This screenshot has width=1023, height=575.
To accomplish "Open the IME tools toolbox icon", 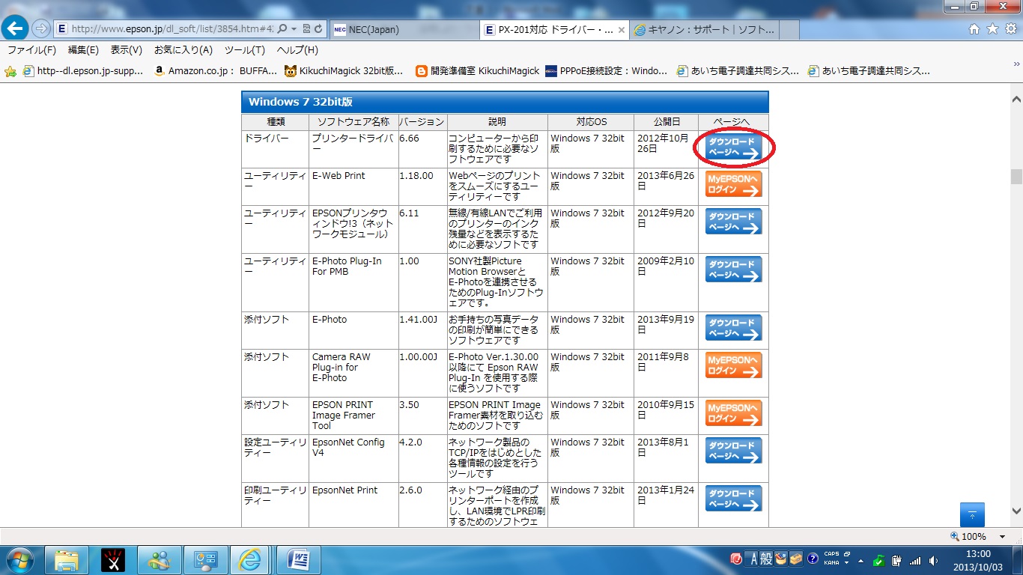I will [x=795, y=559].
